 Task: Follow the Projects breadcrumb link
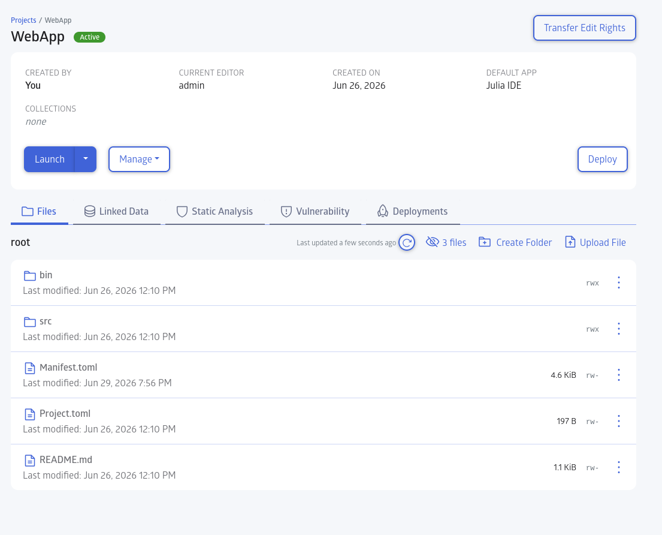pos(23,20)
